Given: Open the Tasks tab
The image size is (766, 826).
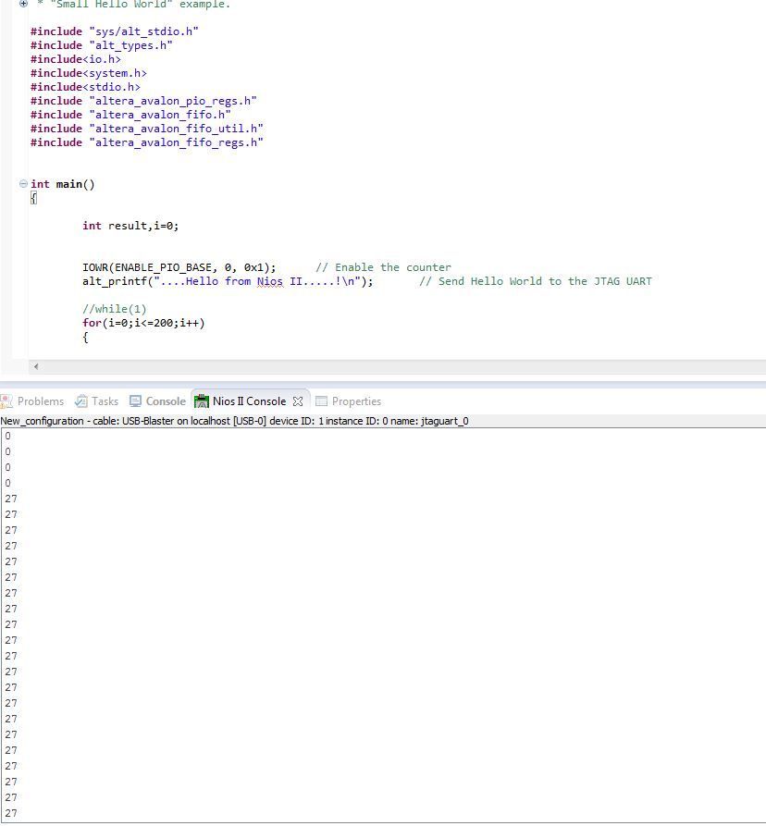Looking at the screenshot, I should (105, 401).
